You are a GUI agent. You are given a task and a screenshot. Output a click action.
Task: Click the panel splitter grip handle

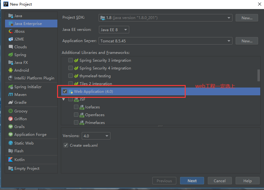click(160, 126)
